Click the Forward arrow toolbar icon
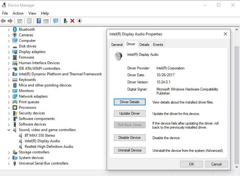Viewport: 240px width, 176px height. pyautogui.click(x=10, y=21)
